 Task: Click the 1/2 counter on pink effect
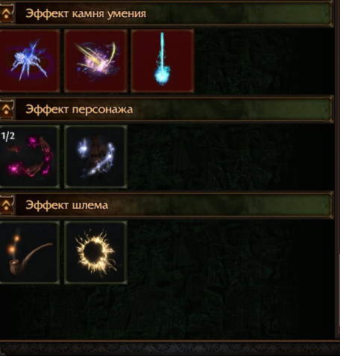point(7,136)
